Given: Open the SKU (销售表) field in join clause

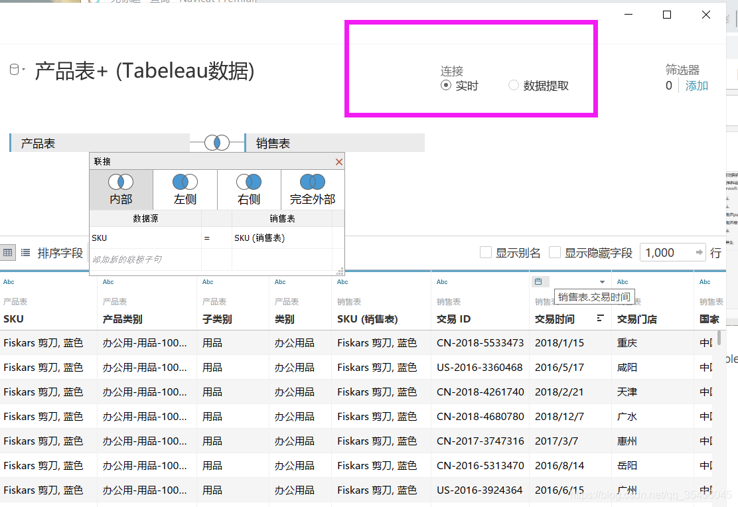Looking at the screenshot, I should [282, 238].
